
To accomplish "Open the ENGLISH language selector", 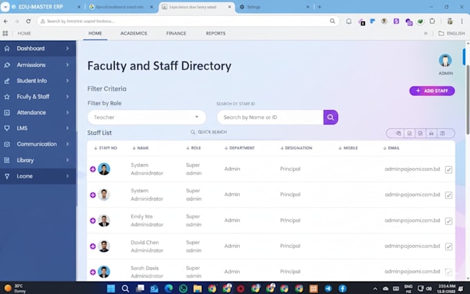I will click(451, 33).
